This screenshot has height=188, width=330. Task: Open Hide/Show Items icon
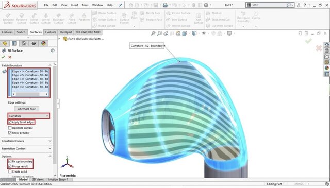204,33
